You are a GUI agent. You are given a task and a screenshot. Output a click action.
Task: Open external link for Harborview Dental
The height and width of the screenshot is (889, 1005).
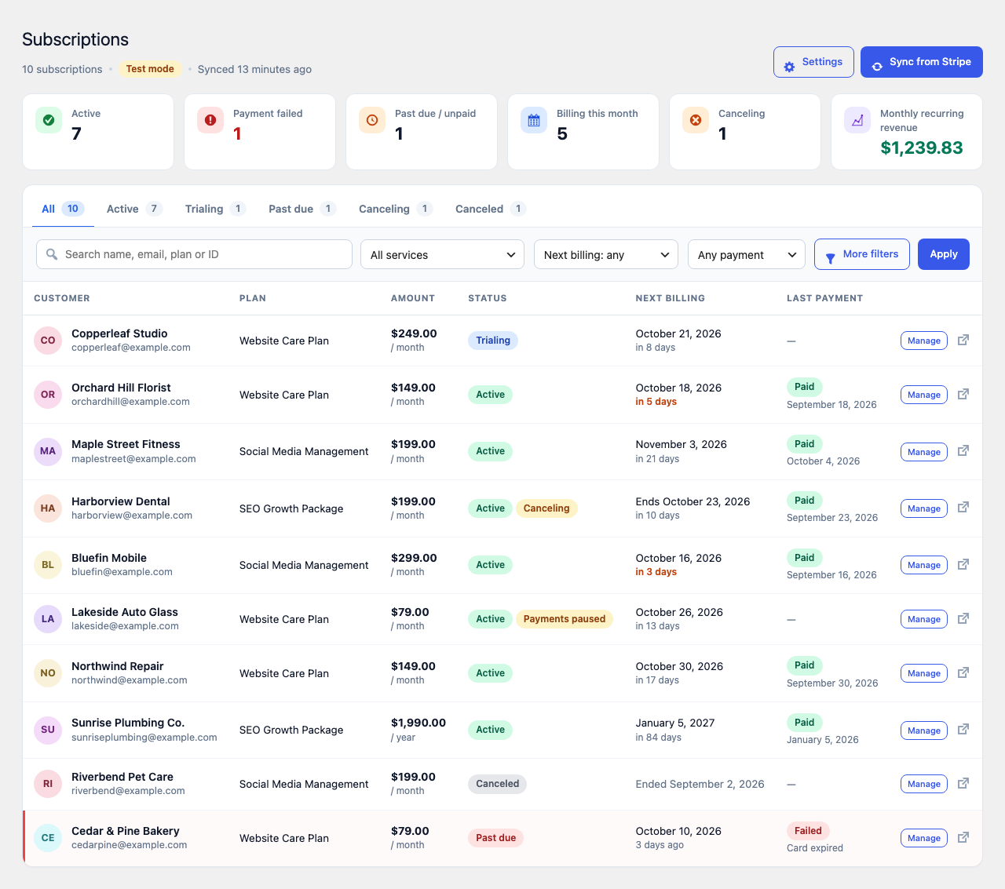pos(963,507)
